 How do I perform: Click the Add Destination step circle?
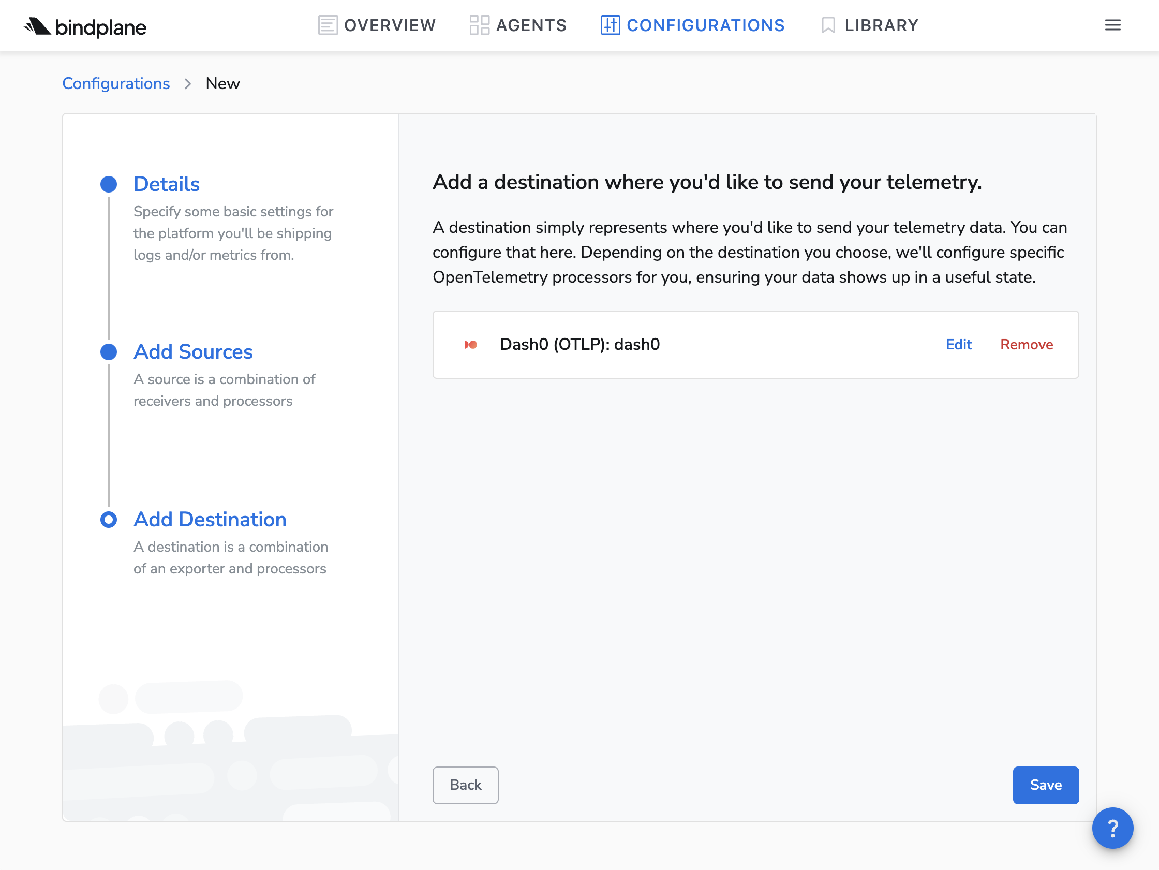[109, 520]
